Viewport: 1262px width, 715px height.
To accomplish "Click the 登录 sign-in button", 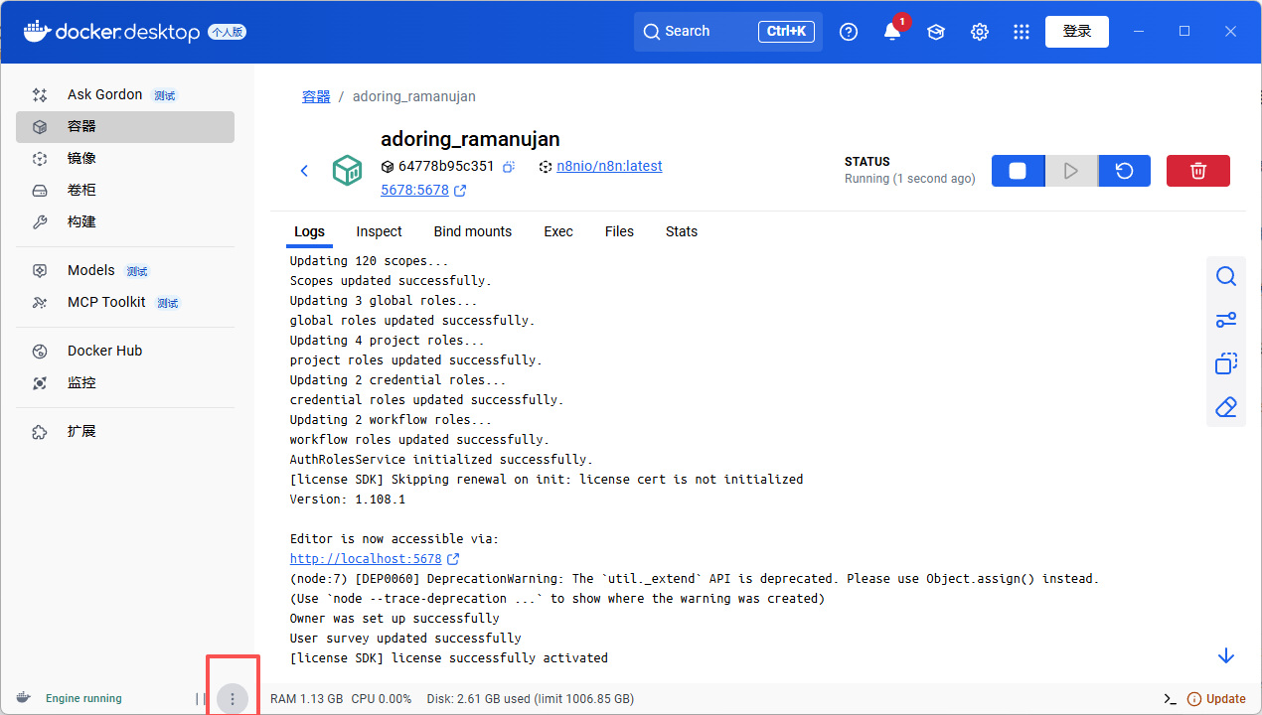I will coord(1077,32).
